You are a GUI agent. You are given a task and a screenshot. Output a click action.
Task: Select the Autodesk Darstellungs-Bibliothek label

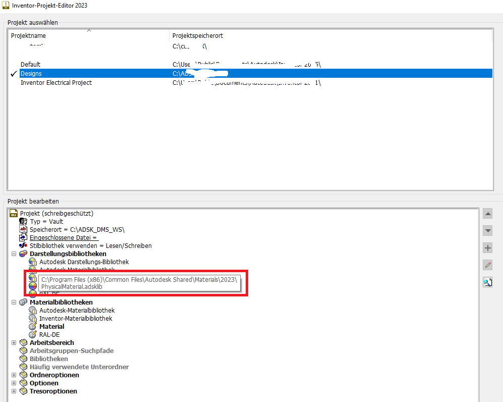click(x=84, y=262)
